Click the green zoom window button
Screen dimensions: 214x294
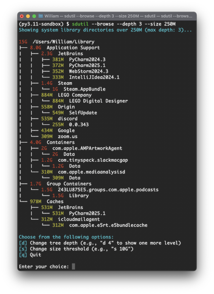[x=34, y=16]
